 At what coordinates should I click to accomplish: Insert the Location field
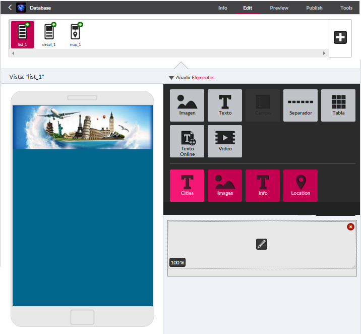(300, 186)
